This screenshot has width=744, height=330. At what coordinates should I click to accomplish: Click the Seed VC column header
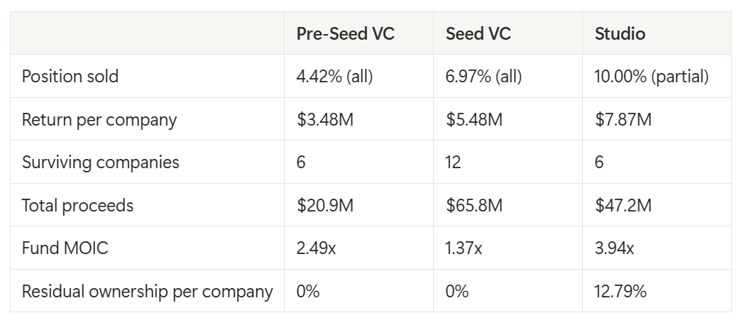(478, 33)
